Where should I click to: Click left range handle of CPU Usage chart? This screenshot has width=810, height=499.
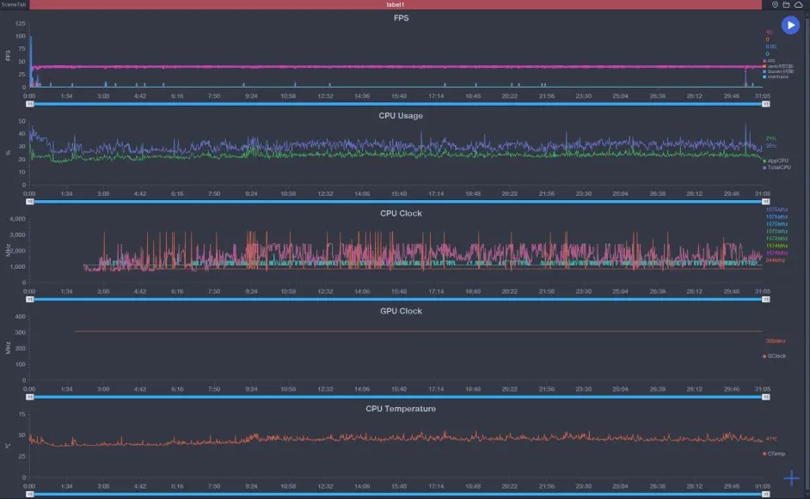(30, 201)
